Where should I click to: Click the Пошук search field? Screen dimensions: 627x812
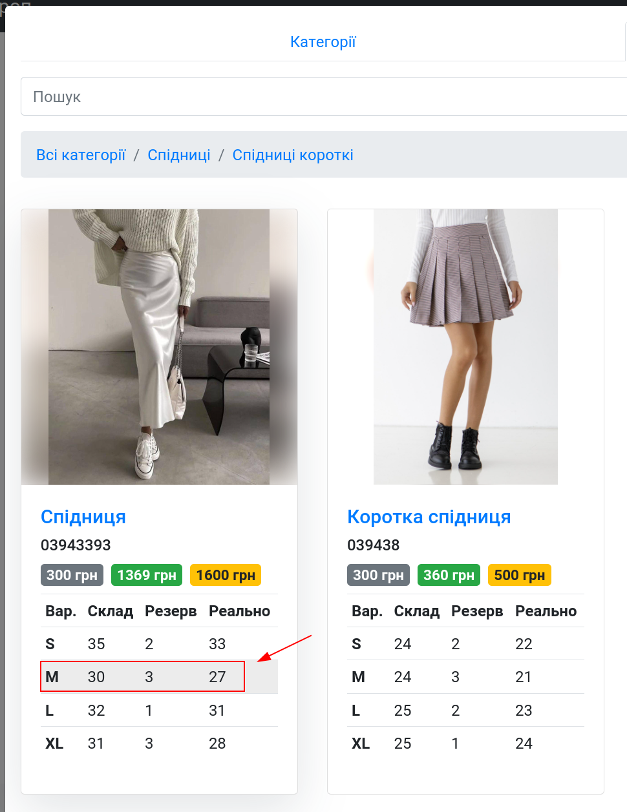[x=324, y=96]
